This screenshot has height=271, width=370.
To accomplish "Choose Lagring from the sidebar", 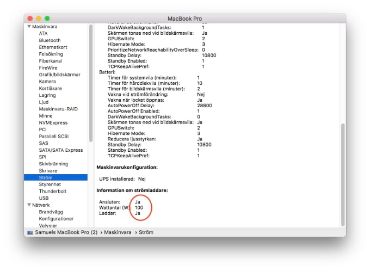I will 47,95.
